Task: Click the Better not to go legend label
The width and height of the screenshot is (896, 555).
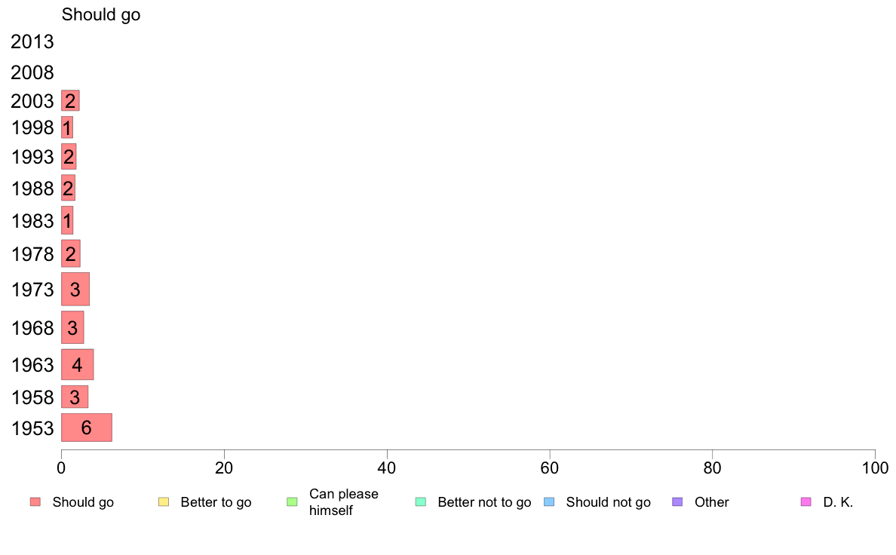Action: pos(484,502)
